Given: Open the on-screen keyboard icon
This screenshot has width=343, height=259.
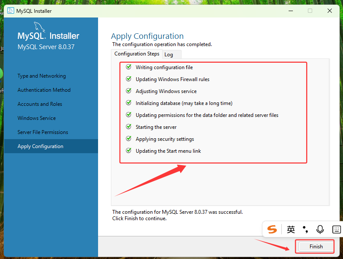Looking at the screenshot, I should click(x=337, y=229).
